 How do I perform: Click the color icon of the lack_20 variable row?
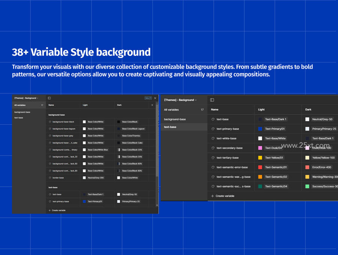[50, 157]
